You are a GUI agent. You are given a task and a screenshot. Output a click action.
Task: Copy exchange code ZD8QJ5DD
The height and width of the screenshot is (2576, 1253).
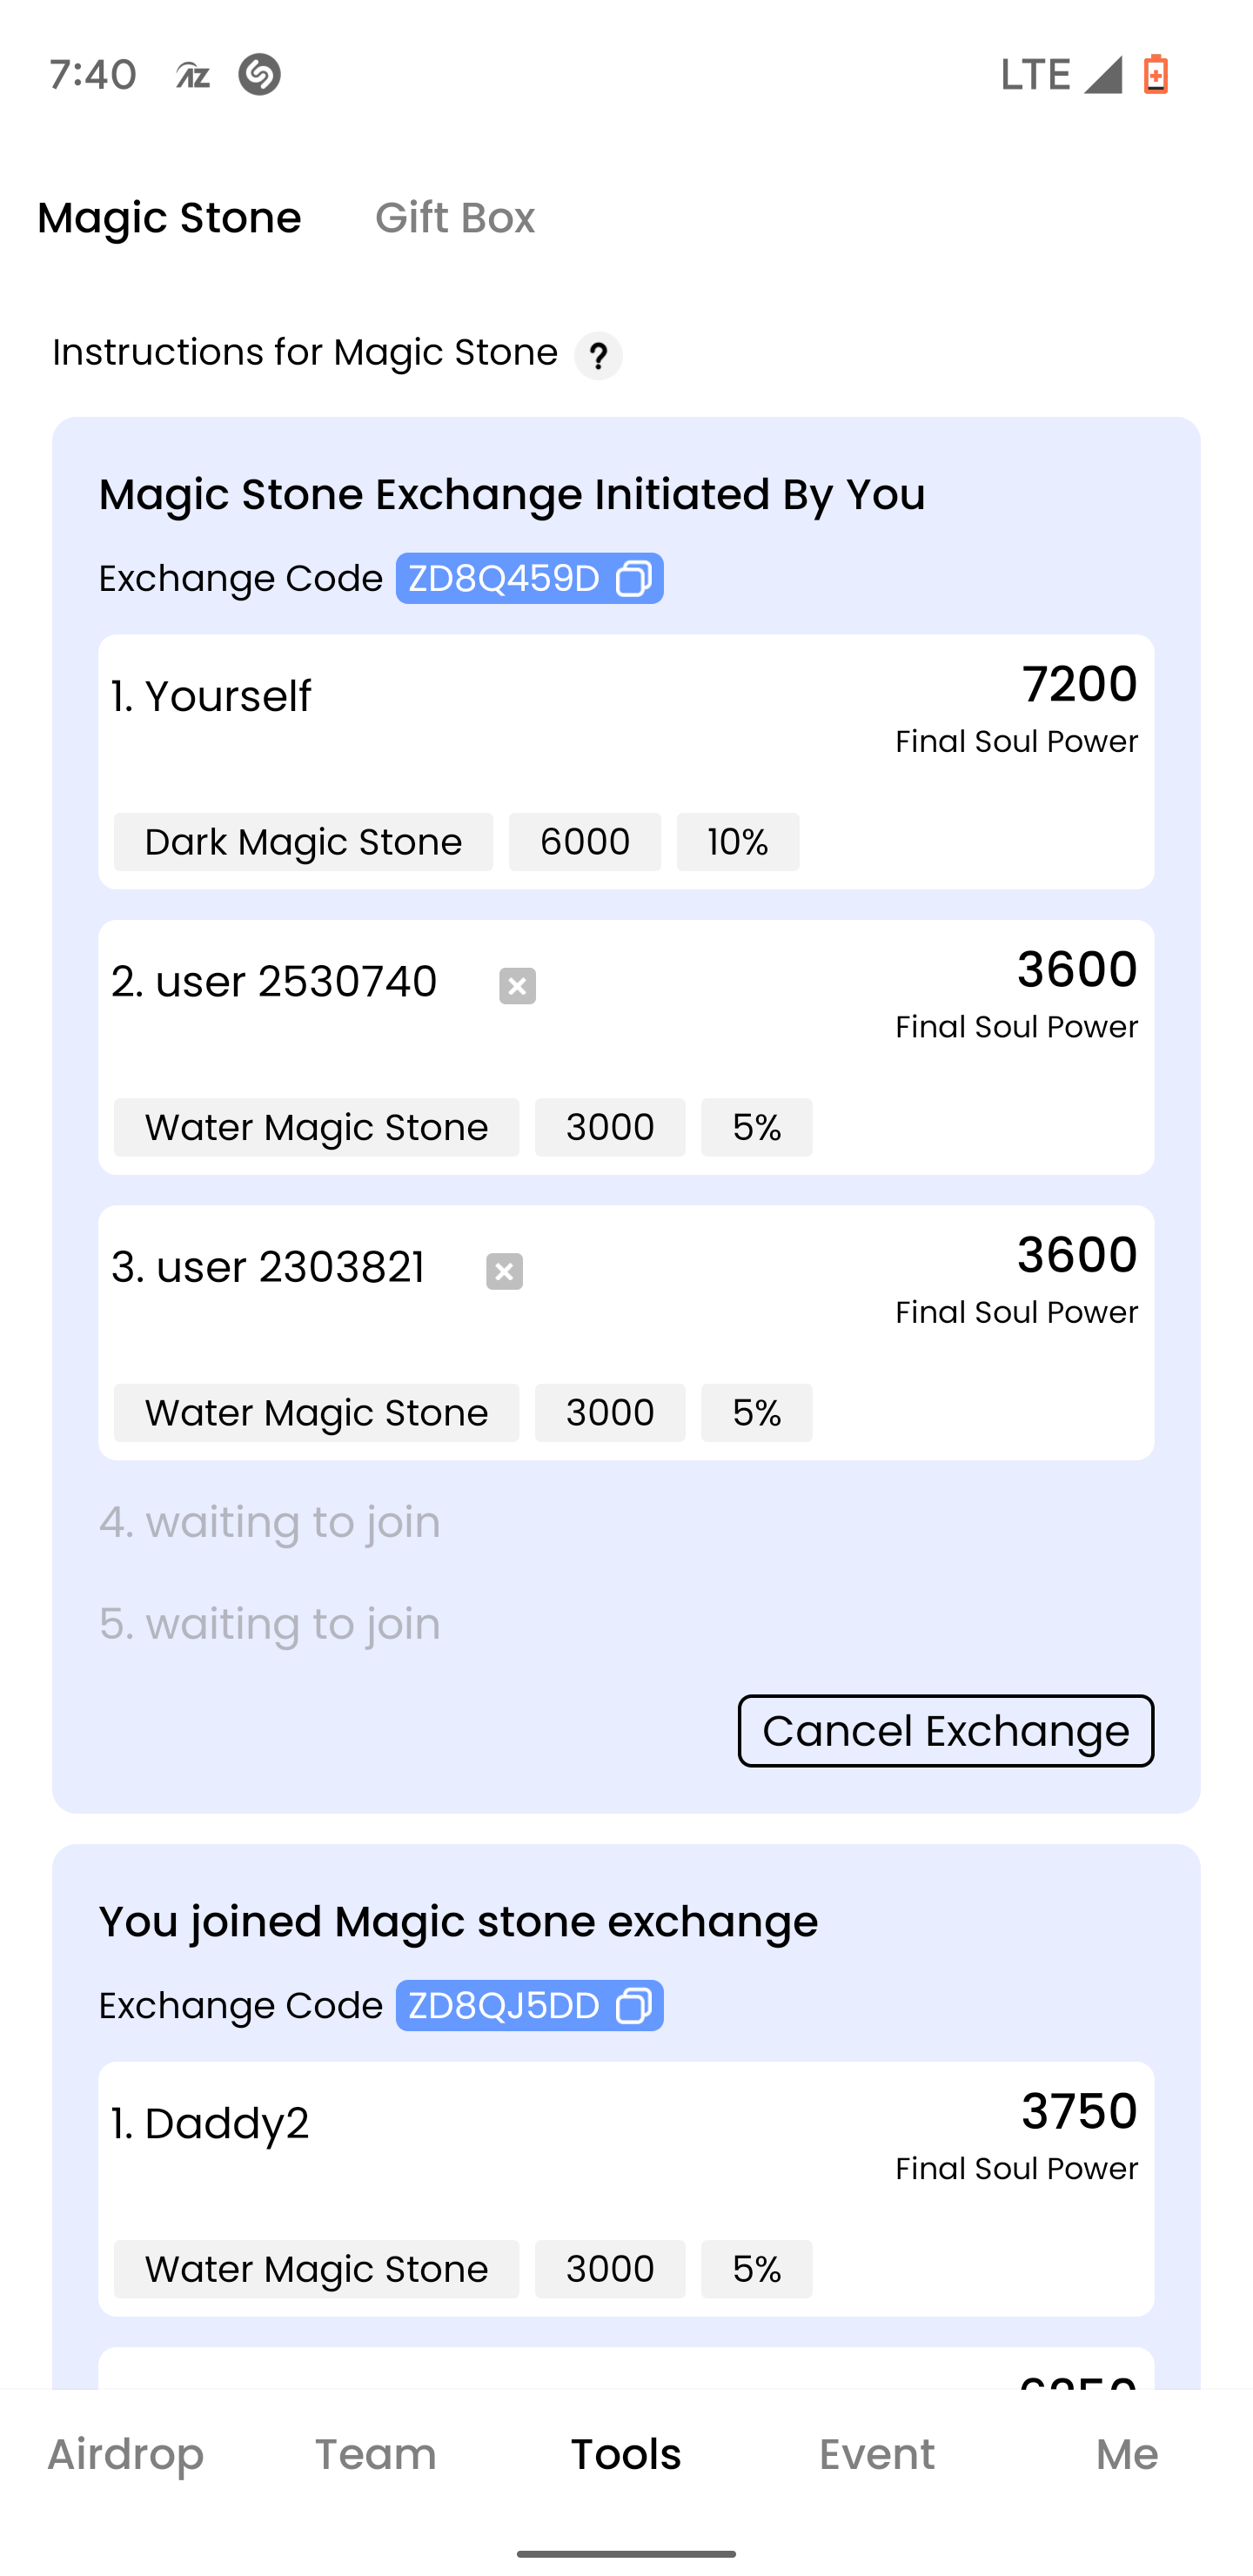pos(634,2005)
